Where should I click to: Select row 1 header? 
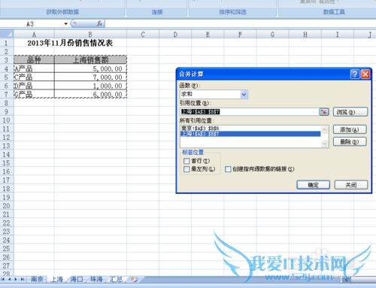click(6, 43)
